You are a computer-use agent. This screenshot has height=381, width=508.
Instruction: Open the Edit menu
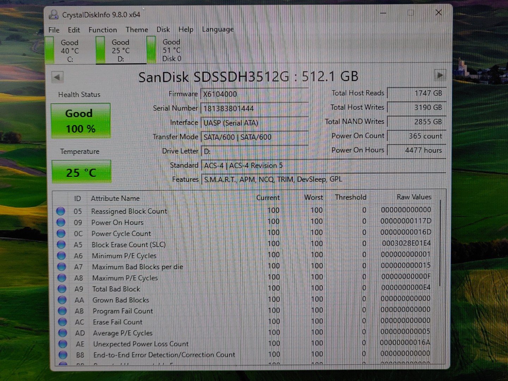(74, 30)
